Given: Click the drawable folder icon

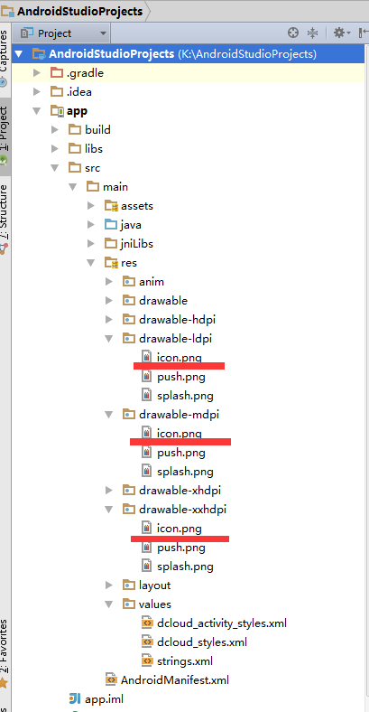Looking at the screenshot, I should pyautogui.click(x=129, y=301).
